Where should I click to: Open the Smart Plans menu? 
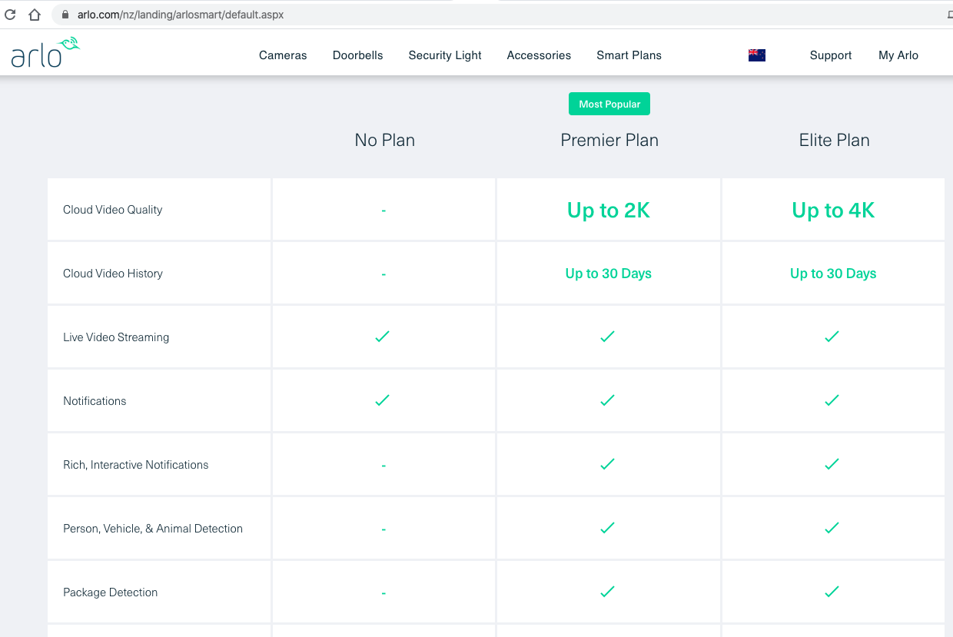click(629, 55)
